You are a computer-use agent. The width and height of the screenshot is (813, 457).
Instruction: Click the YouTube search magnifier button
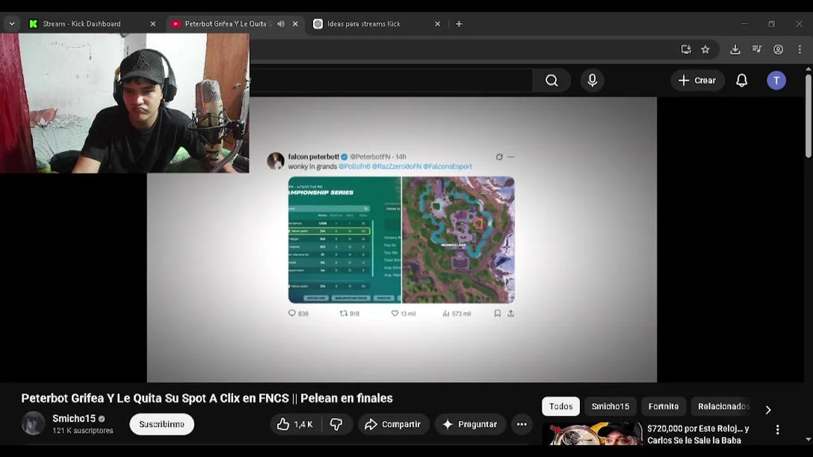point(551,81)
